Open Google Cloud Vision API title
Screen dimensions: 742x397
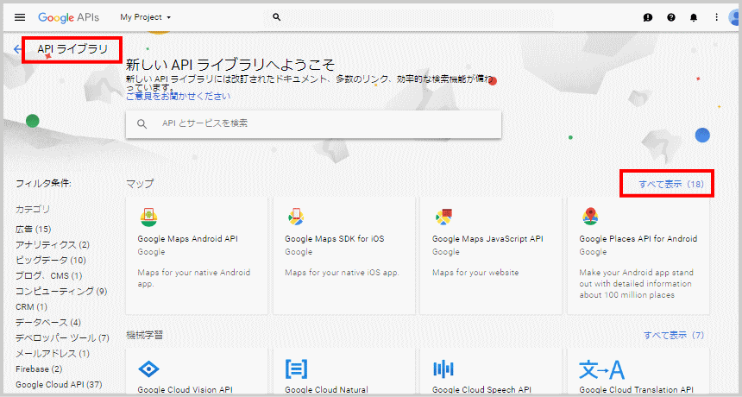coord(185,390)
